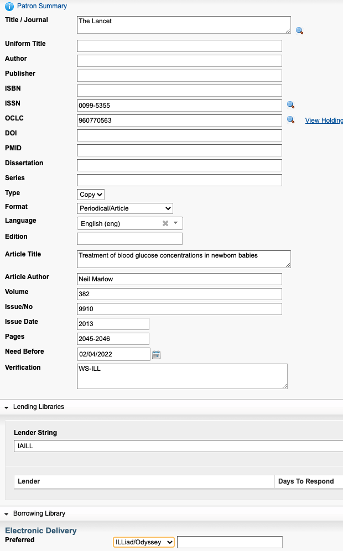
Task: Search by Title / Journal magnifier icon
Action: [299, 30]
